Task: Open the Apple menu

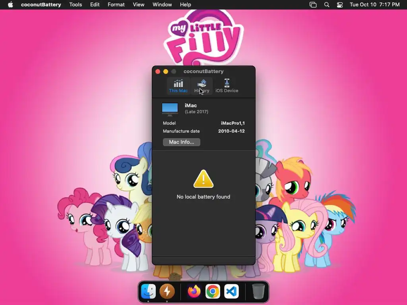Action: 10,5
